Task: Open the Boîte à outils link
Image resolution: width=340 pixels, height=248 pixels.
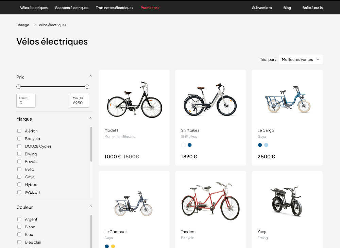Action: click(x=312, y=8)
